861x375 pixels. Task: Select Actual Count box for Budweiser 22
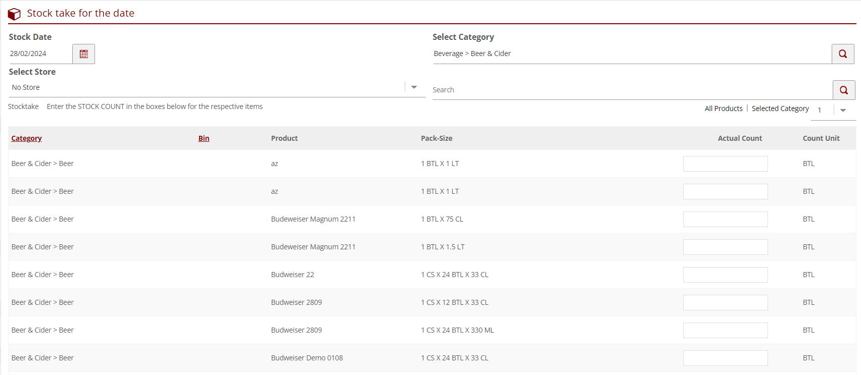click(x=725, y=275)
